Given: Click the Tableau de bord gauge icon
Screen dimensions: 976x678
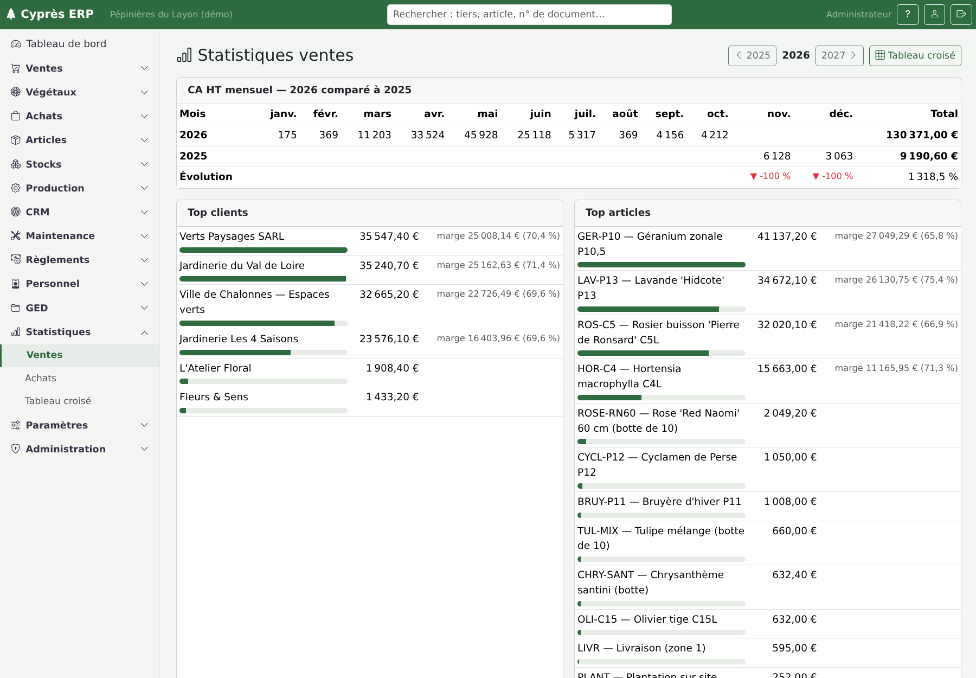Looking at the screenshot, I should [x=16, y=44].
